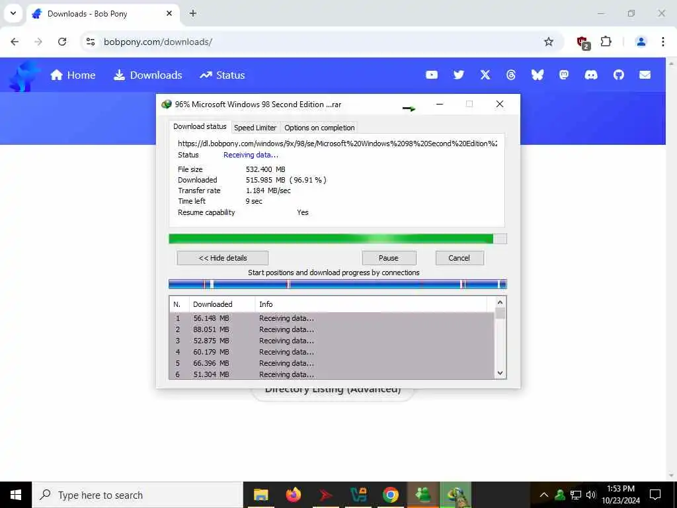Click the green download progress bar

click(338, 239)
